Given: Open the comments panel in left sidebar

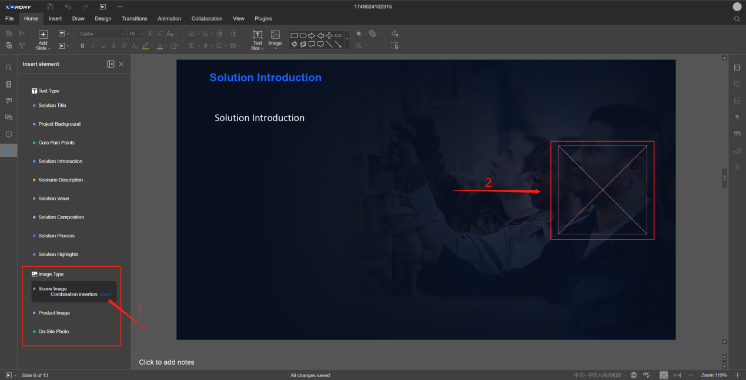Looking at the screenshot, I should tap(9, 101).
